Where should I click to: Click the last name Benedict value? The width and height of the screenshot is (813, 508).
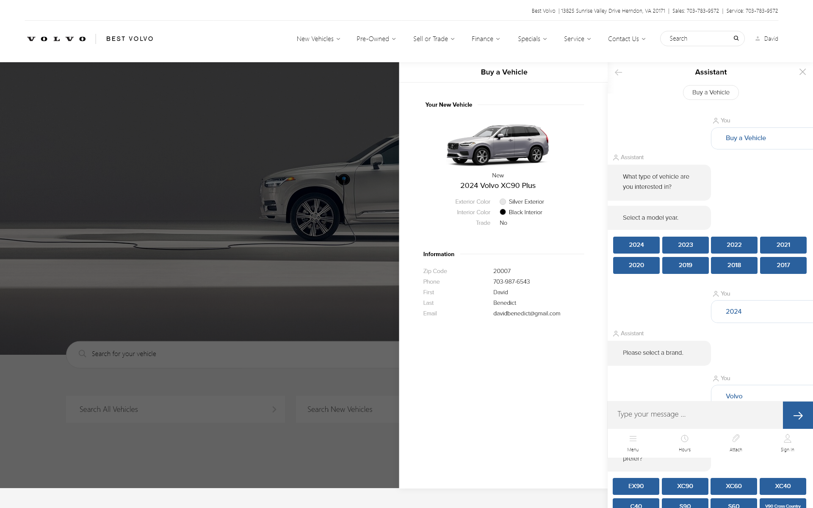point(505,303)
